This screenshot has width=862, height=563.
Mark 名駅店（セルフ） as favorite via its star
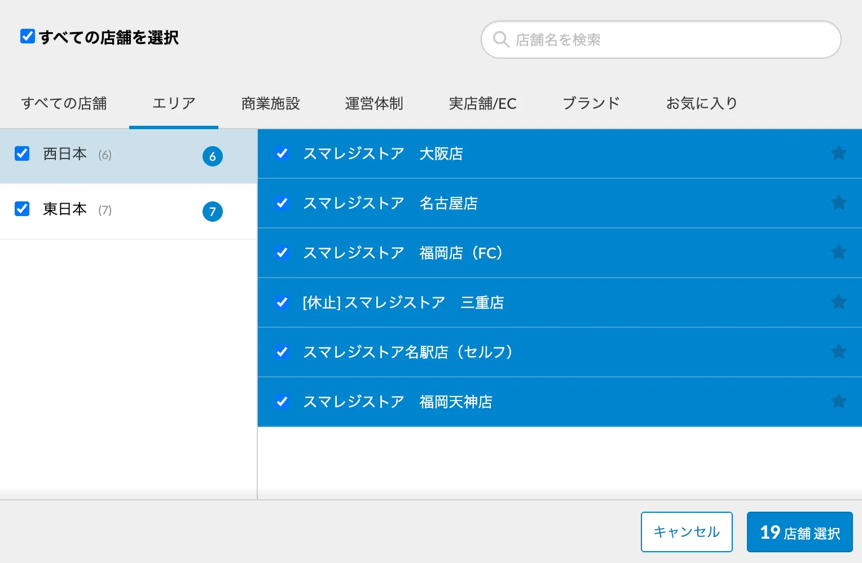pos(838,351)
